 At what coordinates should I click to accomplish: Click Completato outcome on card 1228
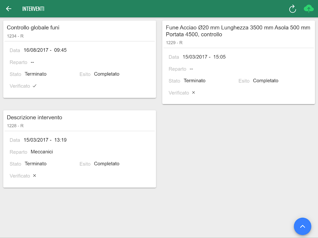(107, 164)
